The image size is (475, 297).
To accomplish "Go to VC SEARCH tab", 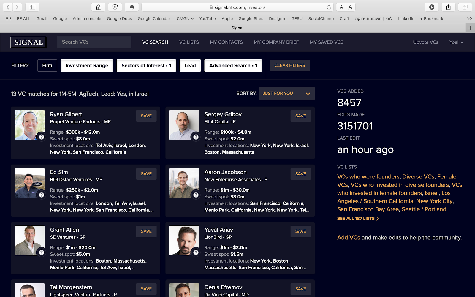I will [x=155, y=42].
